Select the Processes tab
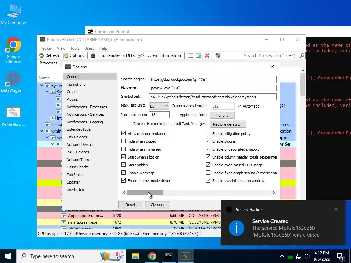 pyautogui.click(x=49, y=63)
